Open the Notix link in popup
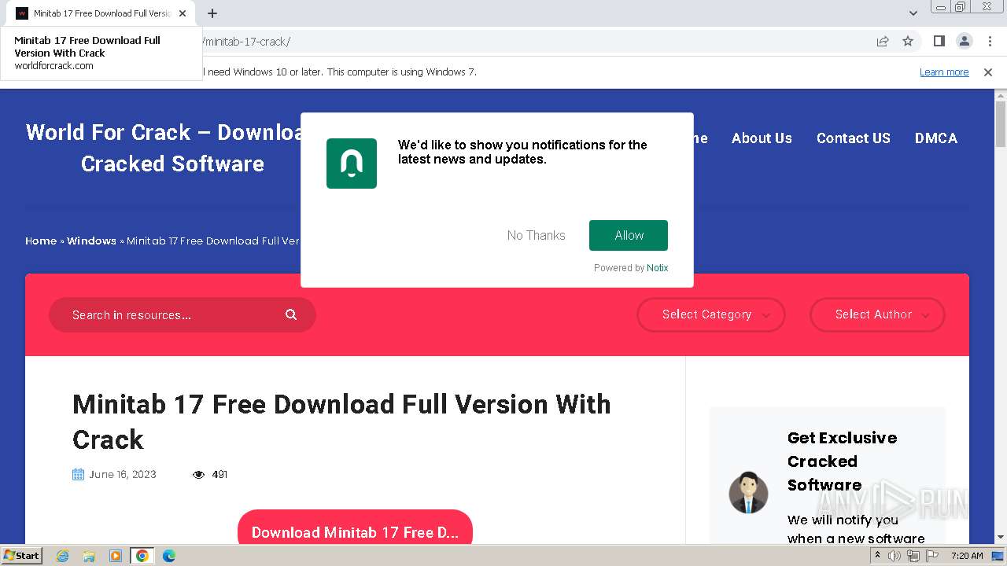Screen dimensions: 1007x566 tap(658, 268)
